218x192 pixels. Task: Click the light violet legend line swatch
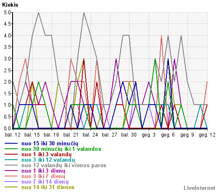11,181
